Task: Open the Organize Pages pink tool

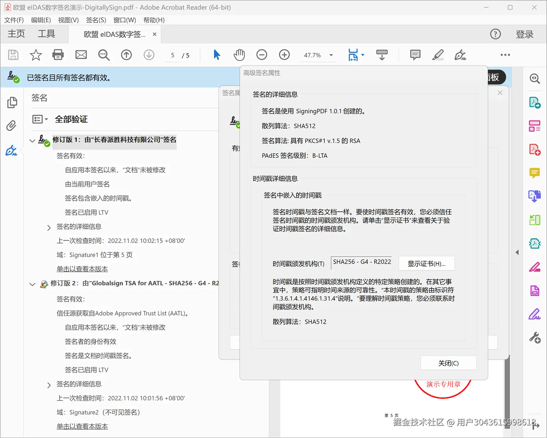Action: coord(535,126)
